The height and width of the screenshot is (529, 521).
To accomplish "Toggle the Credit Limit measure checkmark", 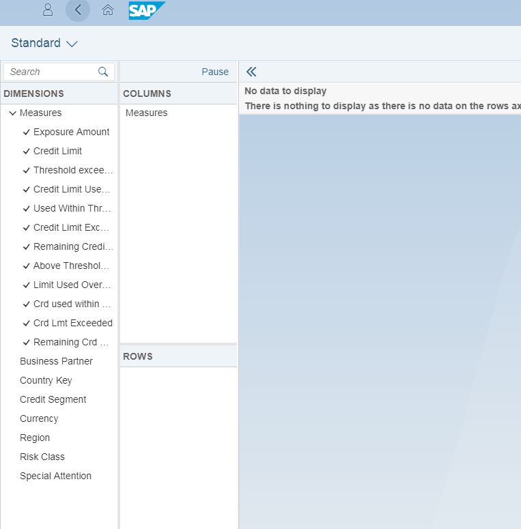I will [x=27, y=152].
